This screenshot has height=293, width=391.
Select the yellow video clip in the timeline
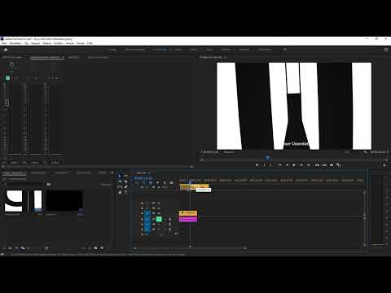[x=188, y=213]
